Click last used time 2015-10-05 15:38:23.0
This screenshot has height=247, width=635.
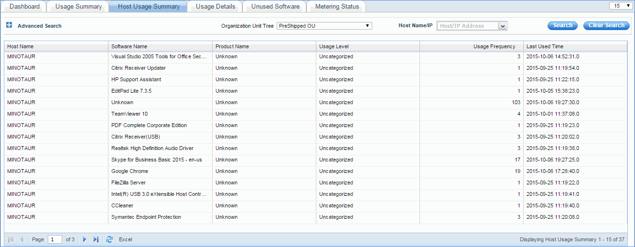(553, 91)
